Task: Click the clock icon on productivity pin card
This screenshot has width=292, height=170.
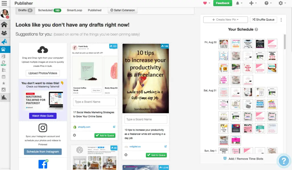Action: [126, 155]
